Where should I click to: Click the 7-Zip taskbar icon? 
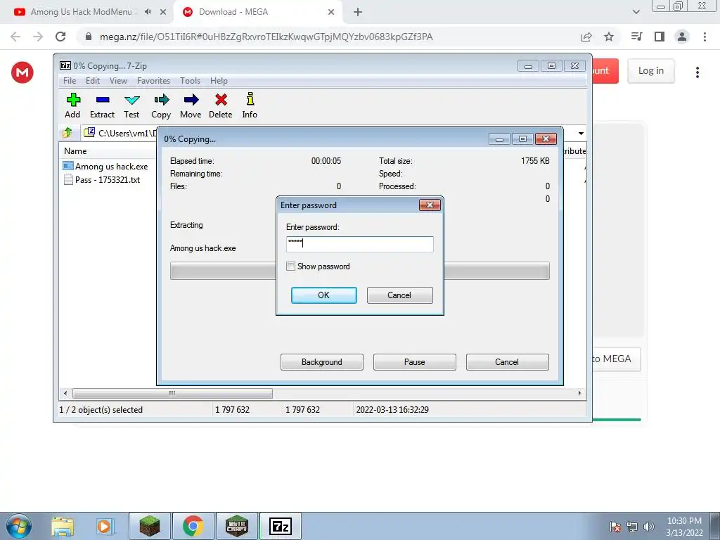pos(281,526)
